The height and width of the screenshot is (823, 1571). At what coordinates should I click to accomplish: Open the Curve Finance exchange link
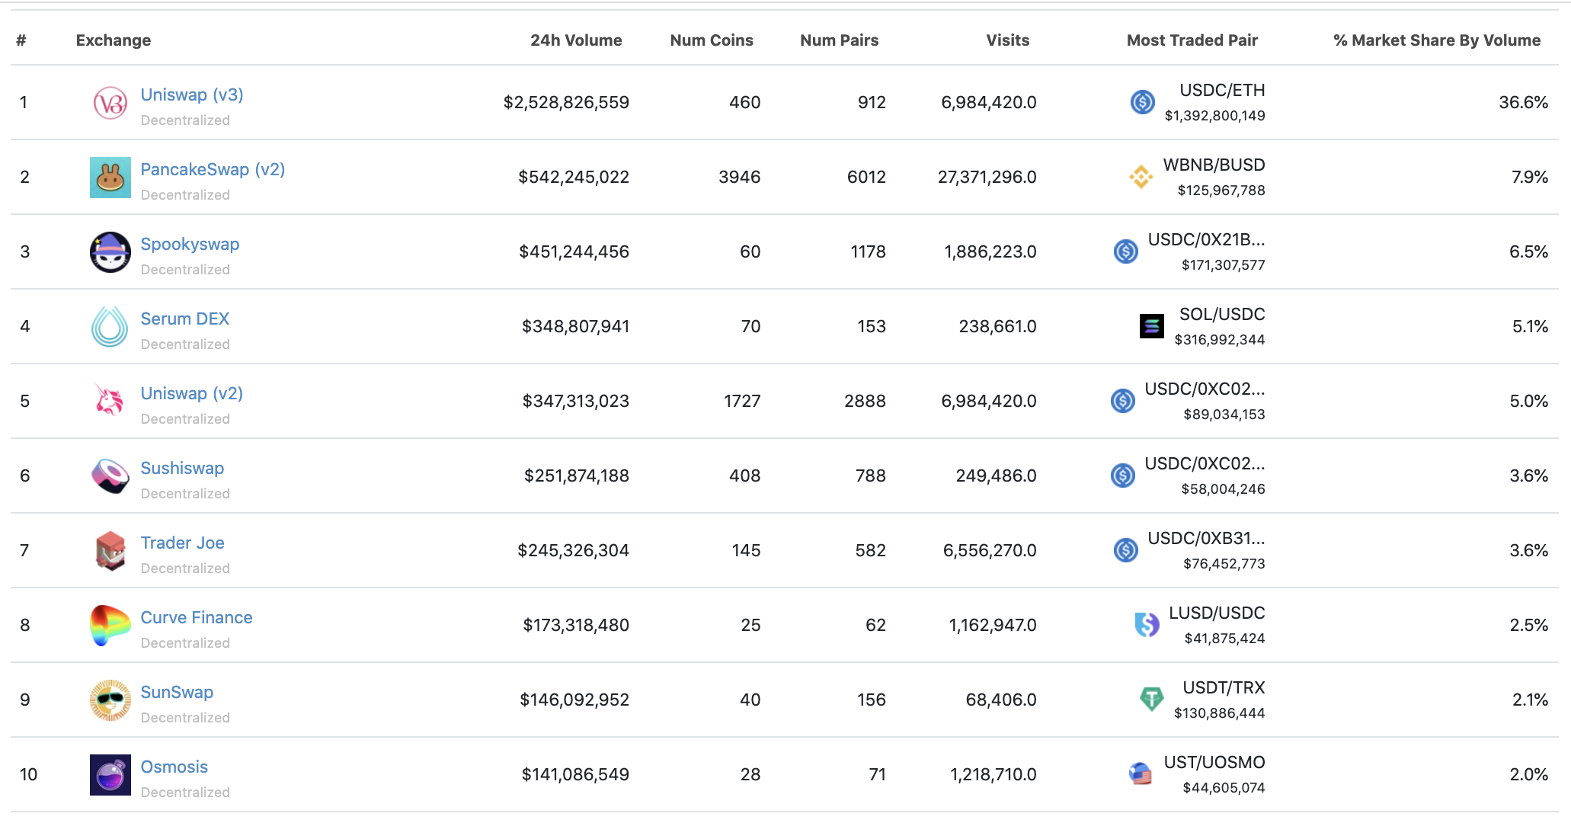197,617
